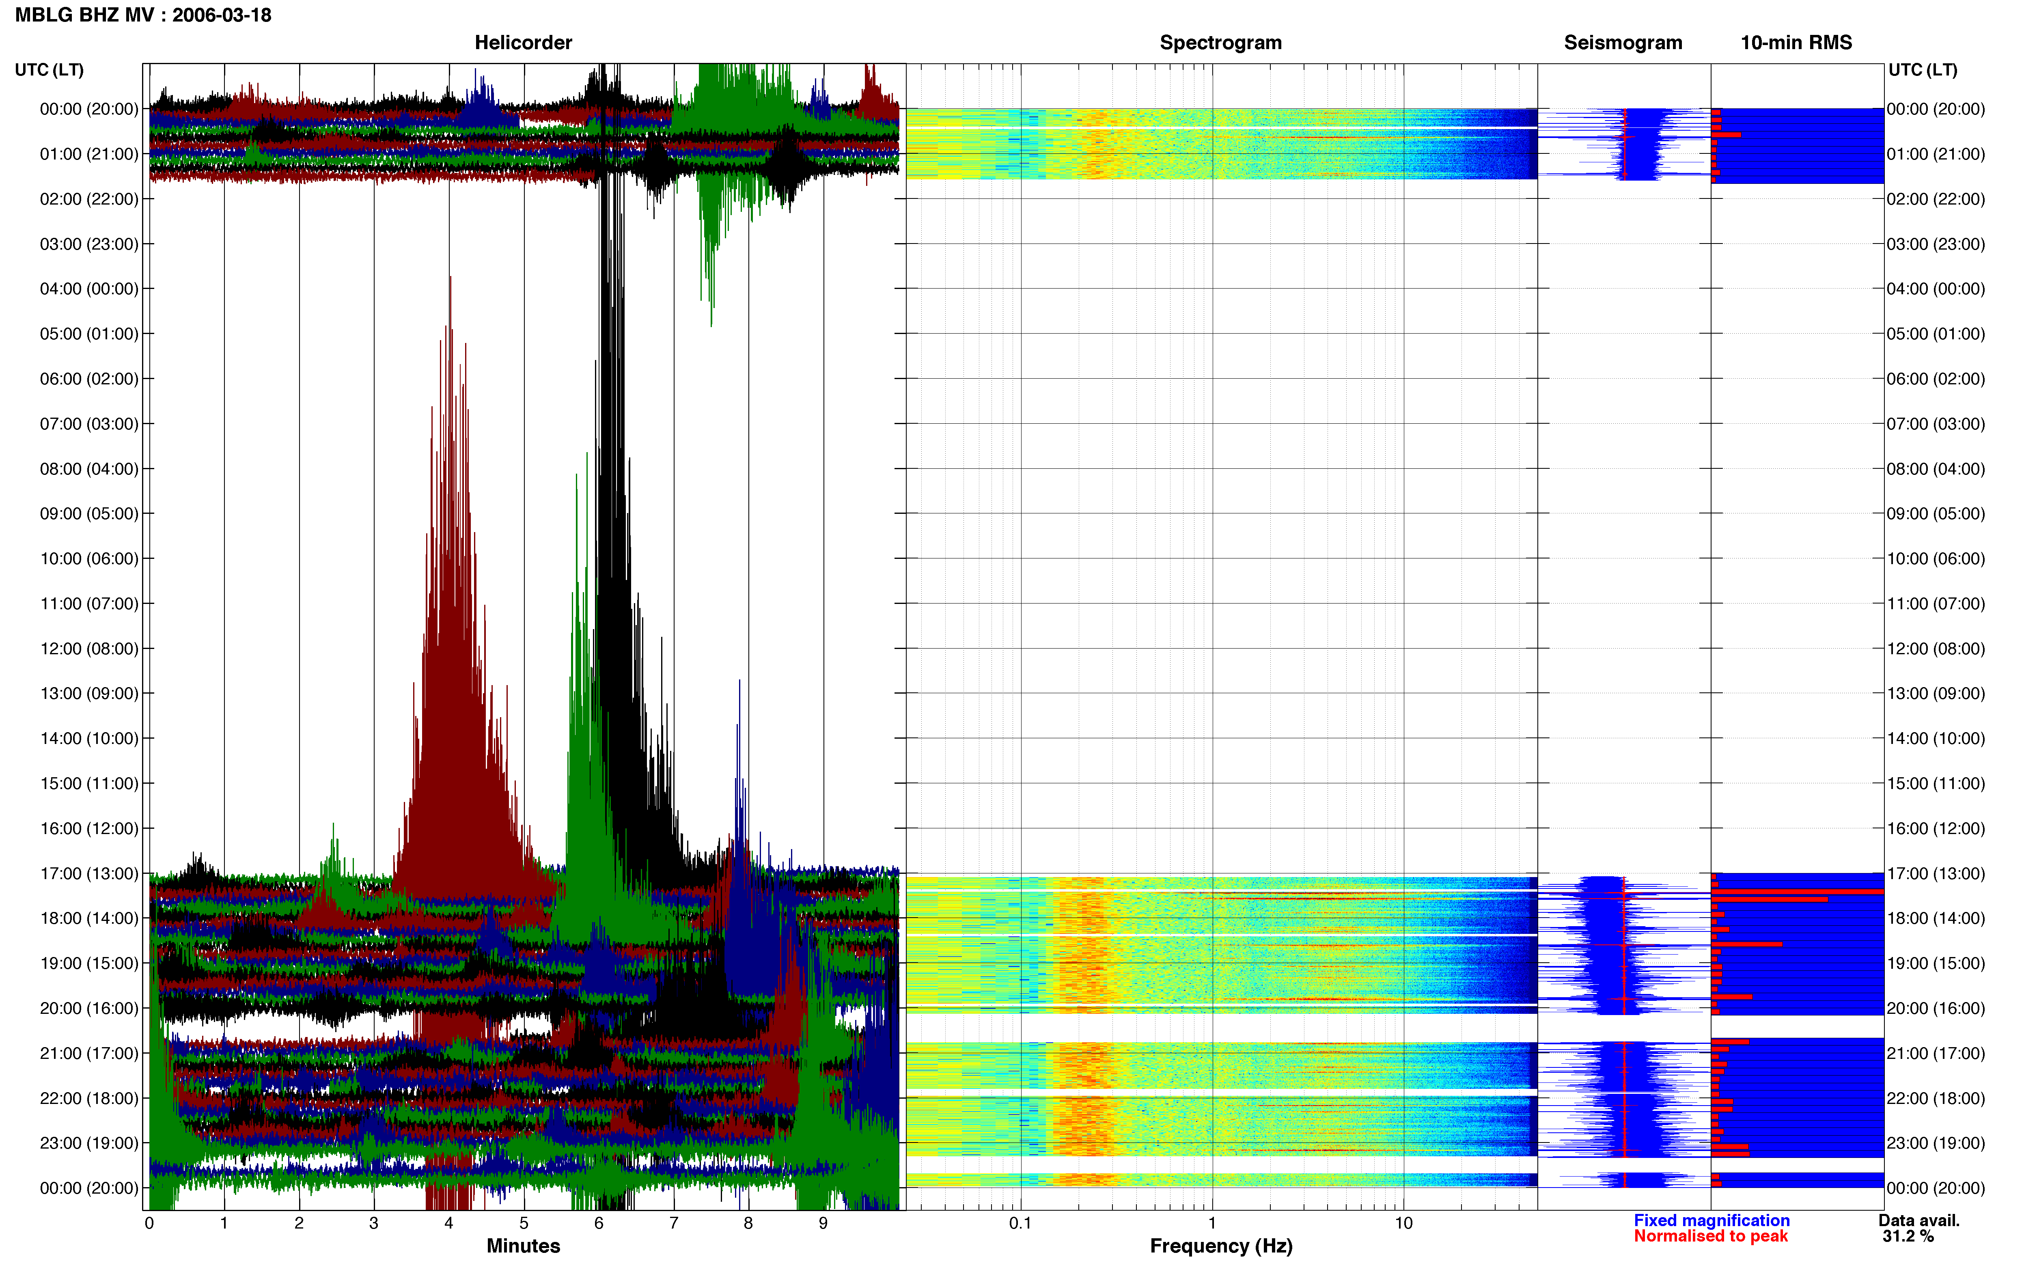The width and height of the screenshot is (2037, 1274).
Task: Click the 'Minutes' x-axis label
Action: (x=523, y=1245)
